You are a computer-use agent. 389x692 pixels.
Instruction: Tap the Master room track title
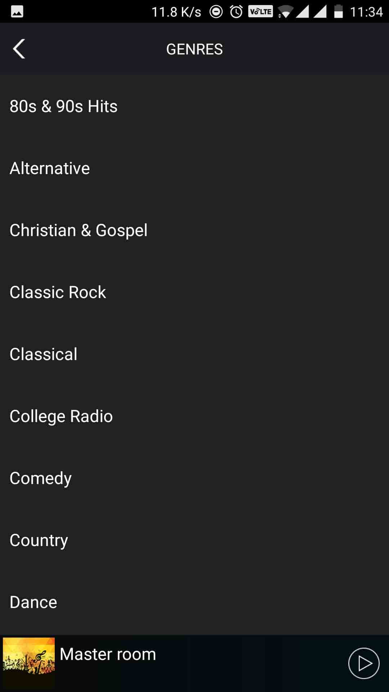[108, 654]
